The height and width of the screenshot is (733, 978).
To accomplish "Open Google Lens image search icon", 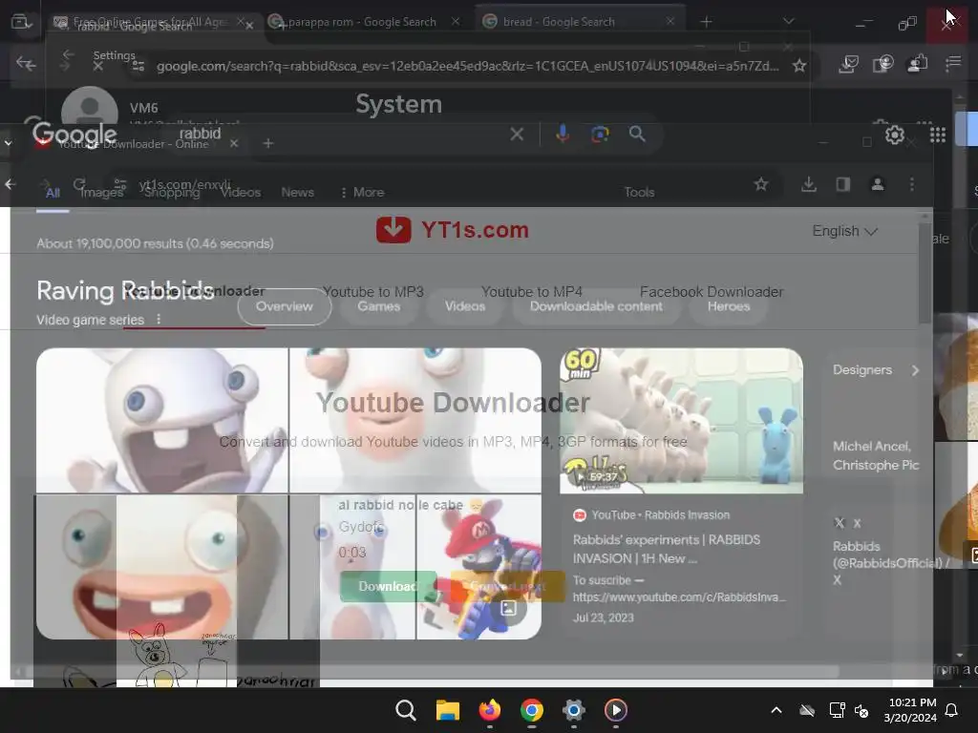I will [600, 134].
